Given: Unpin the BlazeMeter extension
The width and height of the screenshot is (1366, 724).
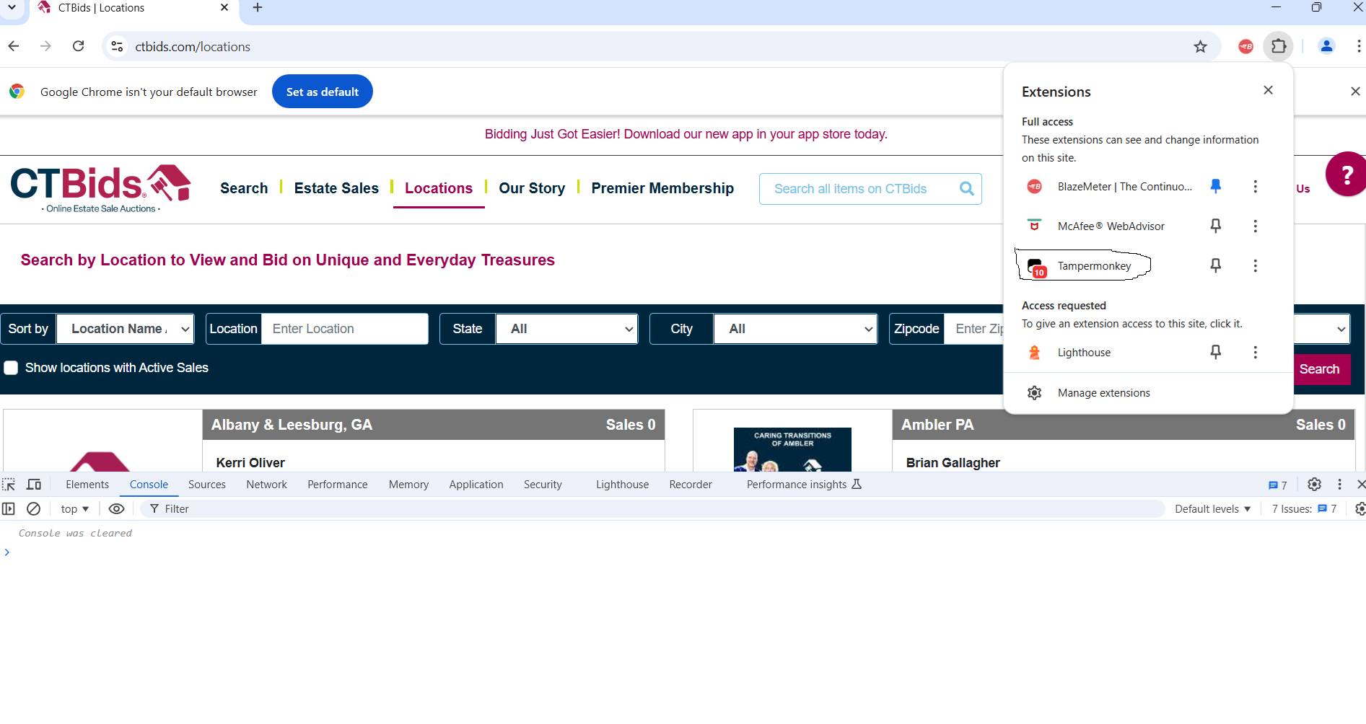Looking at the screenshot, I should click(x=1215, y=187).
